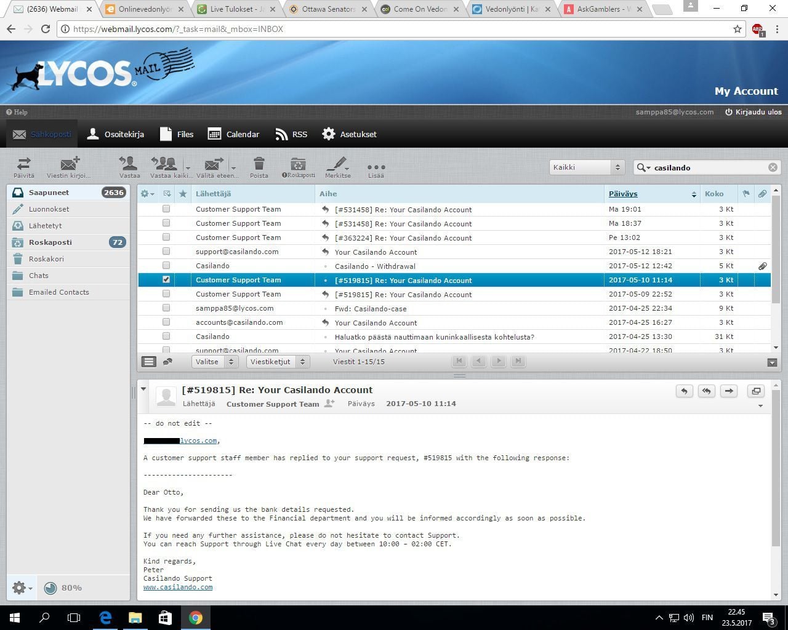This screenshot has height=630, width=788.
Task: Check the box for the Ma 19:01 message
Action: (166, 209)
